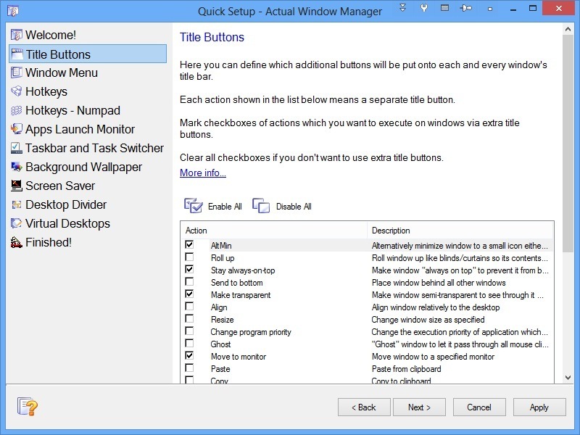Uncheck the Move to monitor action
This screenshot has width=580, height=435.
tap(190, 356)
